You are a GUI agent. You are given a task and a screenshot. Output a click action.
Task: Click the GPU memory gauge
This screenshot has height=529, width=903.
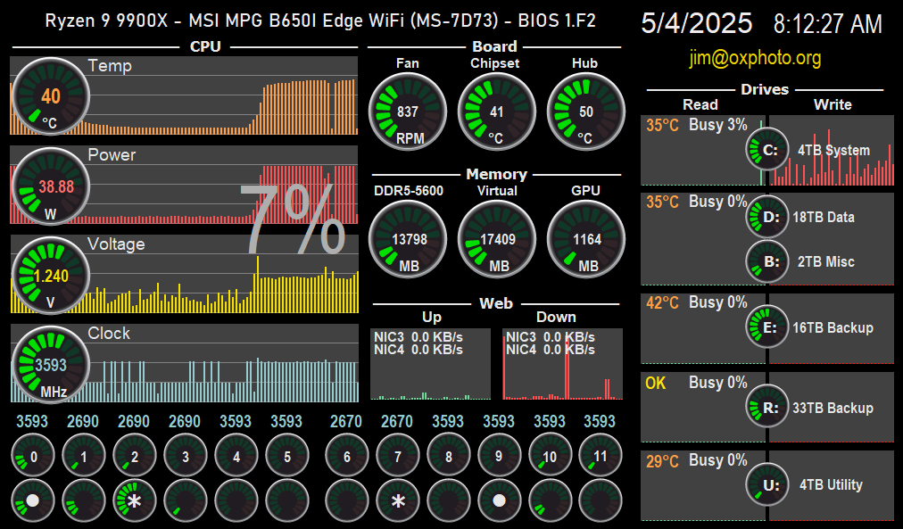pyautogui.click(x=586, y=239)
